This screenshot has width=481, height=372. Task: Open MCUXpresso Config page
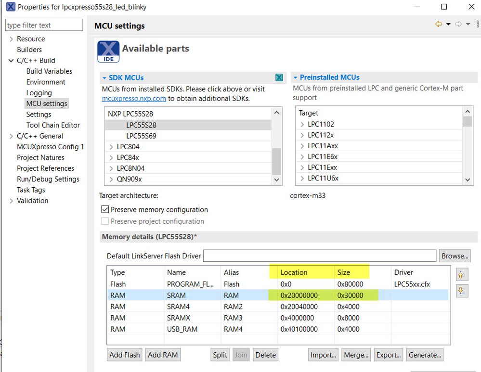(x=50, y=147)
